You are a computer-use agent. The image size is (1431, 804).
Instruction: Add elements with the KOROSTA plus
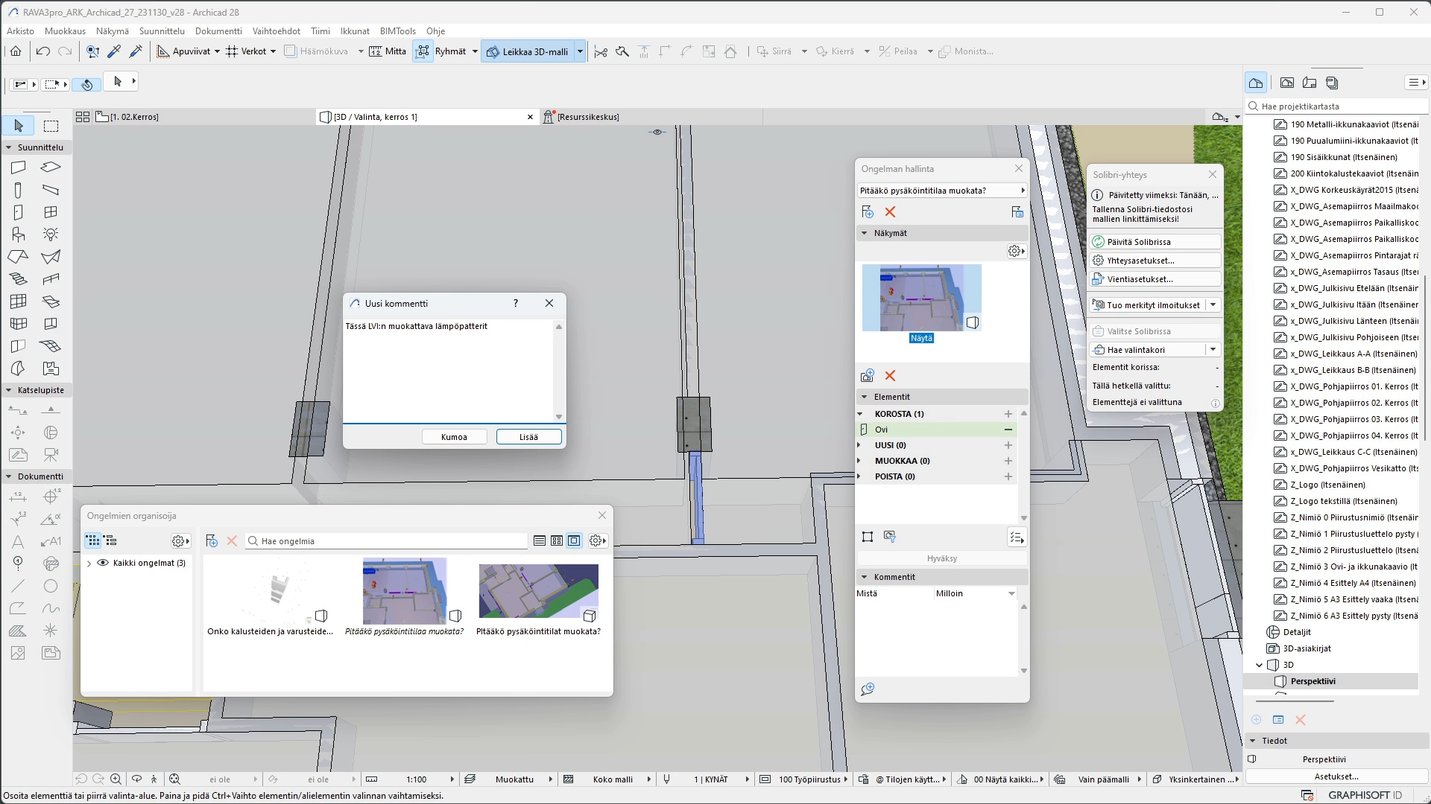[x=1008, y=414]
